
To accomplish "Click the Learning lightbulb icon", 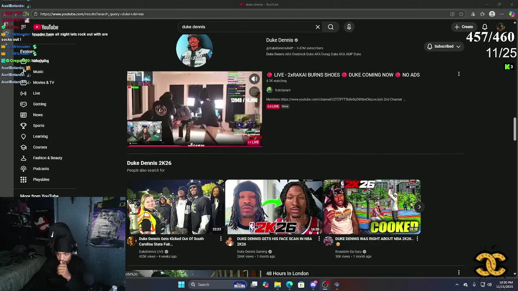I will point(23,136).
